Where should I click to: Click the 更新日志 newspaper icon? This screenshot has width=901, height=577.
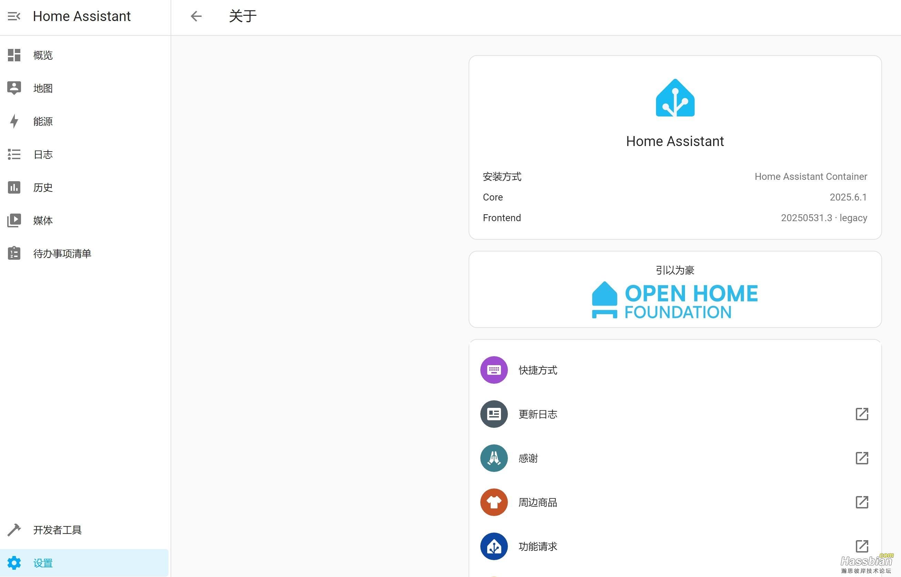[494, 414]
